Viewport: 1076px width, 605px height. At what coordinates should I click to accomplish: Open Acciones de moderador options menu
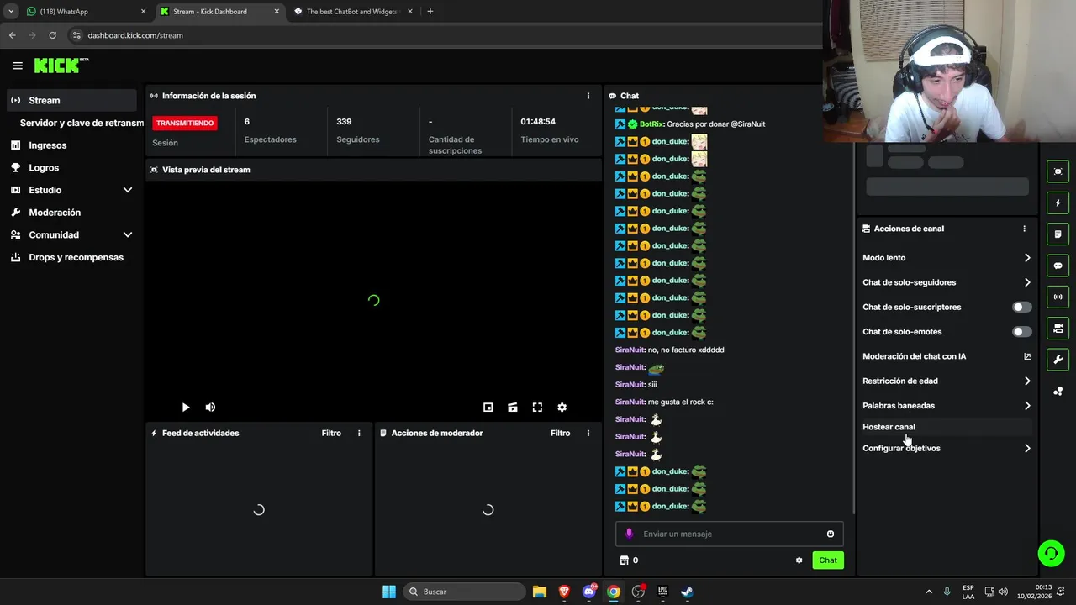tap(588, 433)
